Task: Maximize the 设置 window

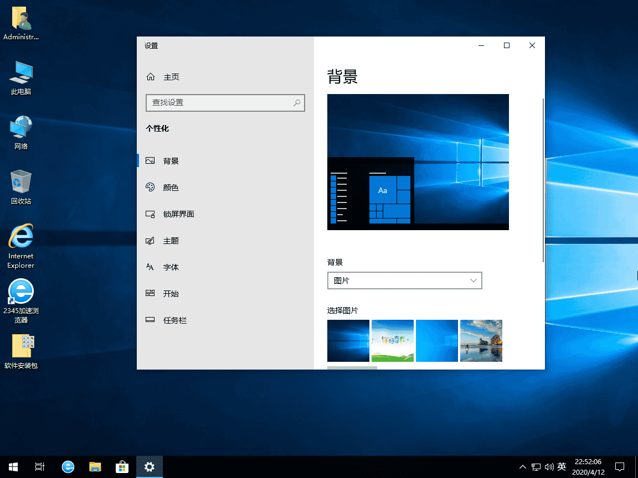Action: click(x=507, y=45)
